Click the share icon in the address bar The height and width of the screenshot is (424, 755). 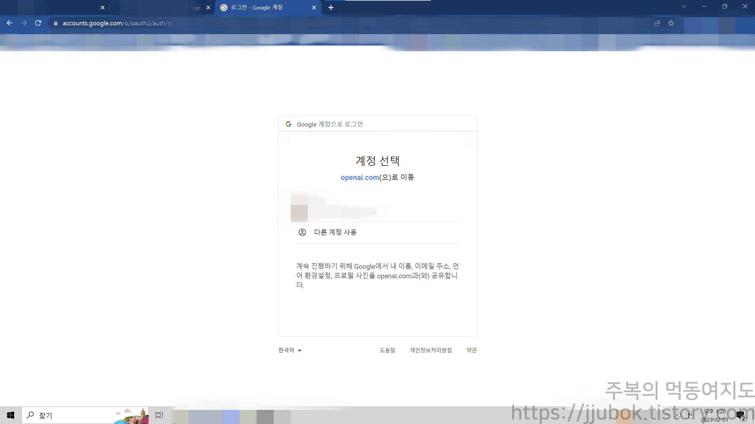657,23
